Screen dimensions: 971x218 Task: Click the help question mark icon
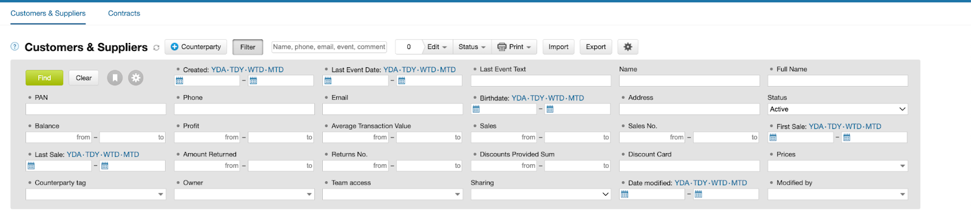click(x=15, y=47)
